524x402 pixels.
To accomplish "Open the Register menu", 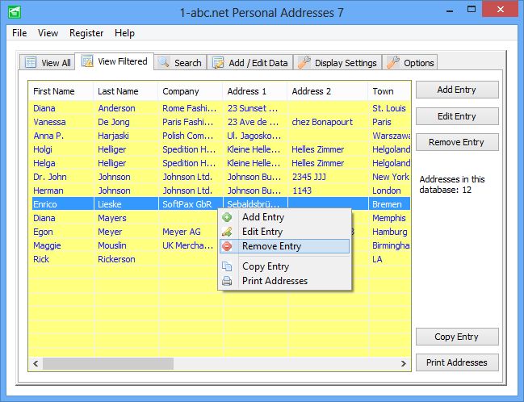I will (86, 33).
